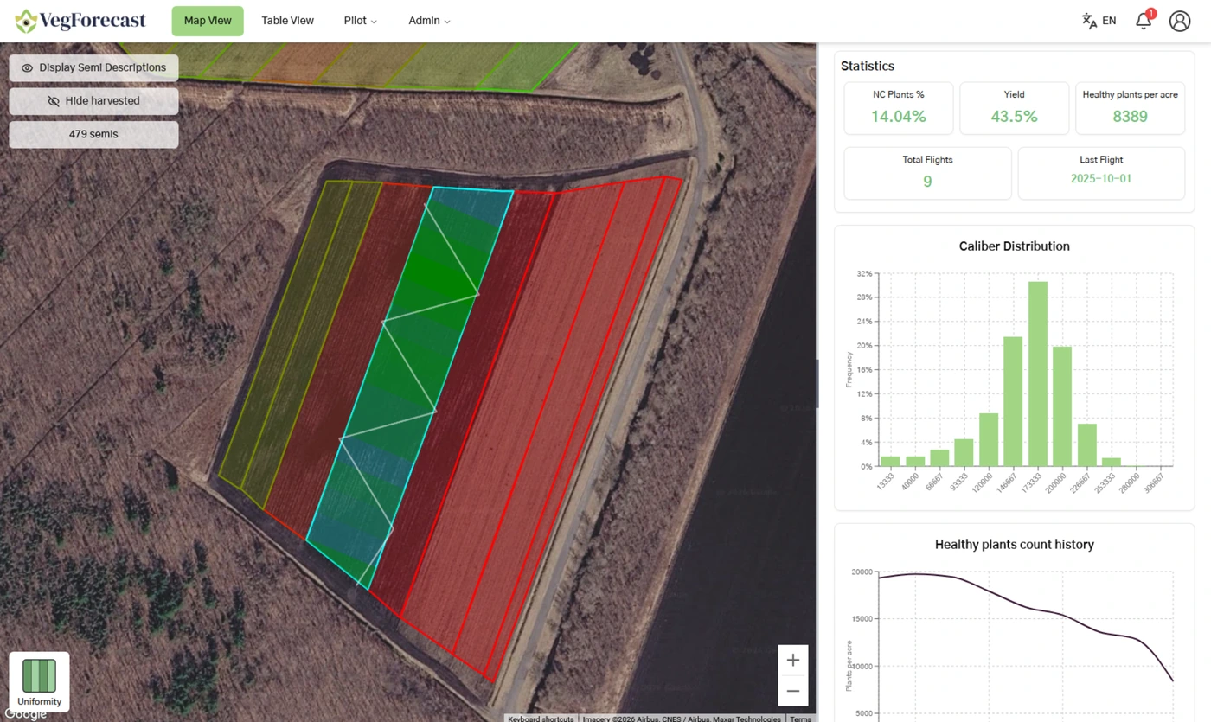
Task: Zoom out on the map
Action: click(x=793, y=691)
